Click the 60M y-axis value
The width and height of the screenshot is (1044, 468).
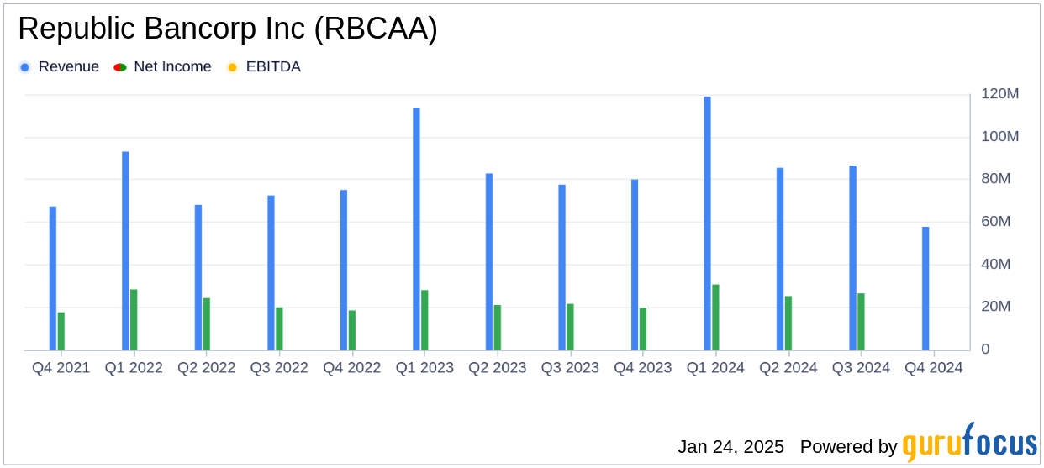[x=996, y=222]
